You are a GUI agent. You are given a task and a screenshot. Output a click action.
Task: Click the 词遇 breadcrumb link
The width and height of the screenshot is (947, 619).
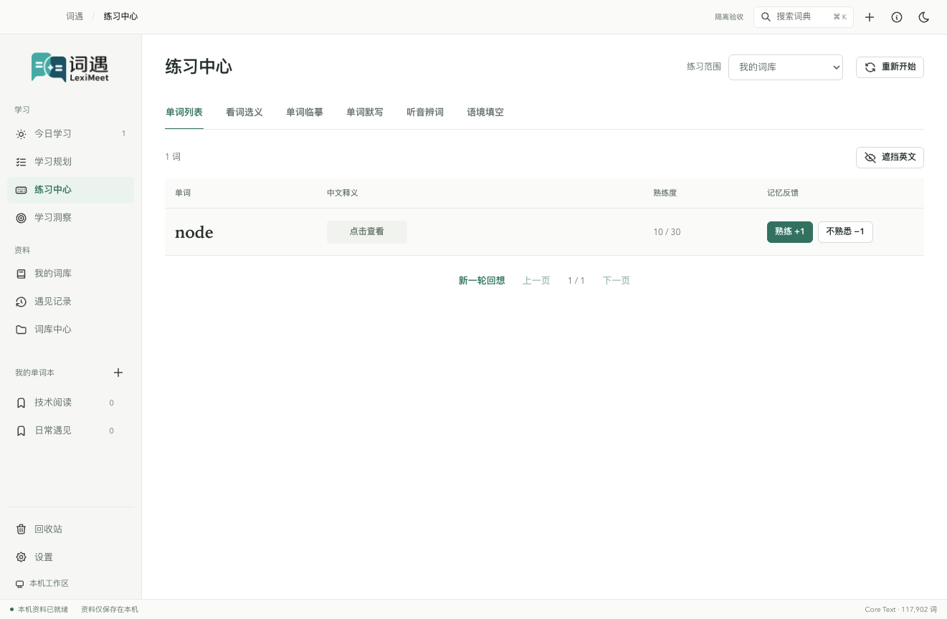click(75, 16)
